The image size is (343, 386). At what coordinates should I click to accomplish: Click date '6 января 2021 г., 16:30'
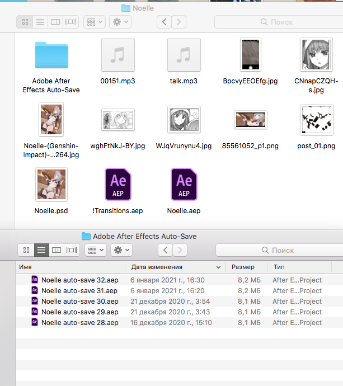point(167,280)
